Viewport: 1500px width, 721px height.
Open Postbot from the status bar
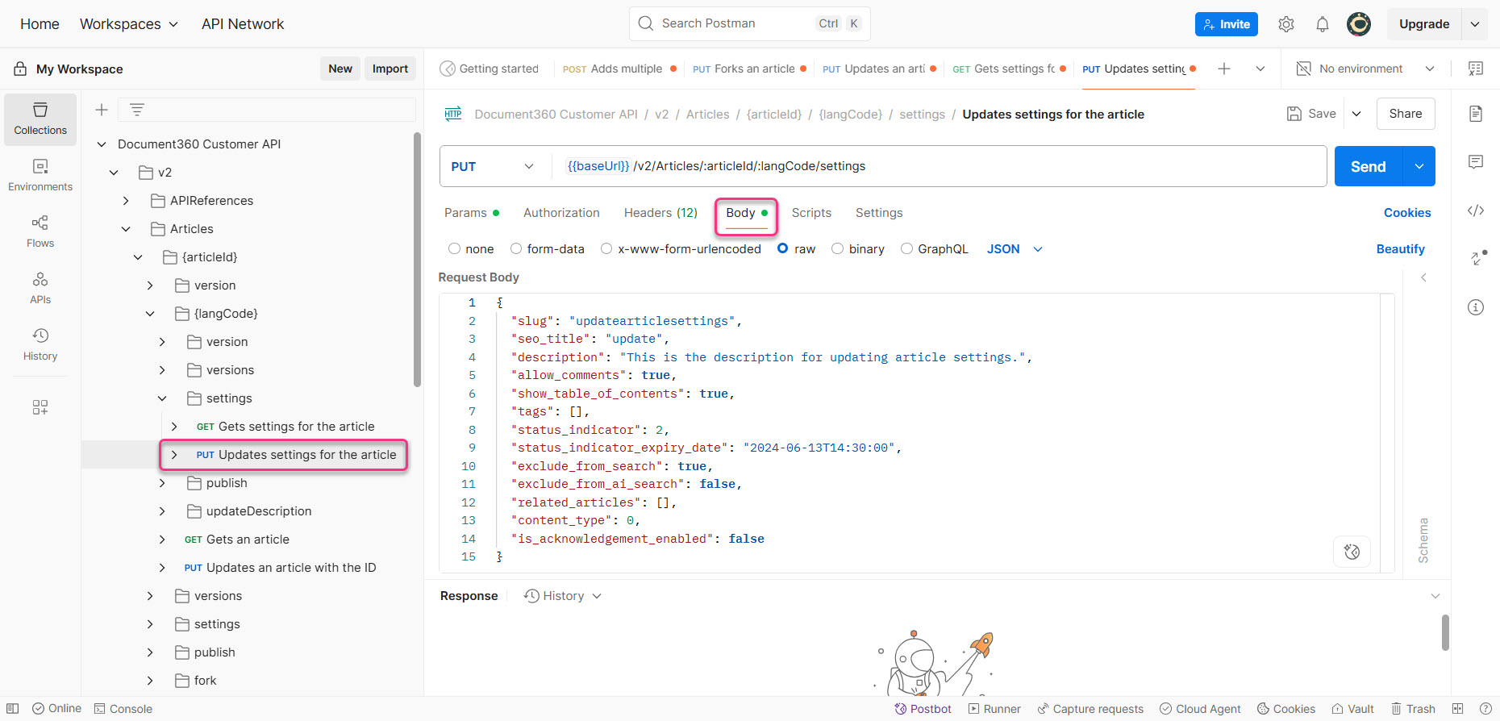click(x=923, y=709)
